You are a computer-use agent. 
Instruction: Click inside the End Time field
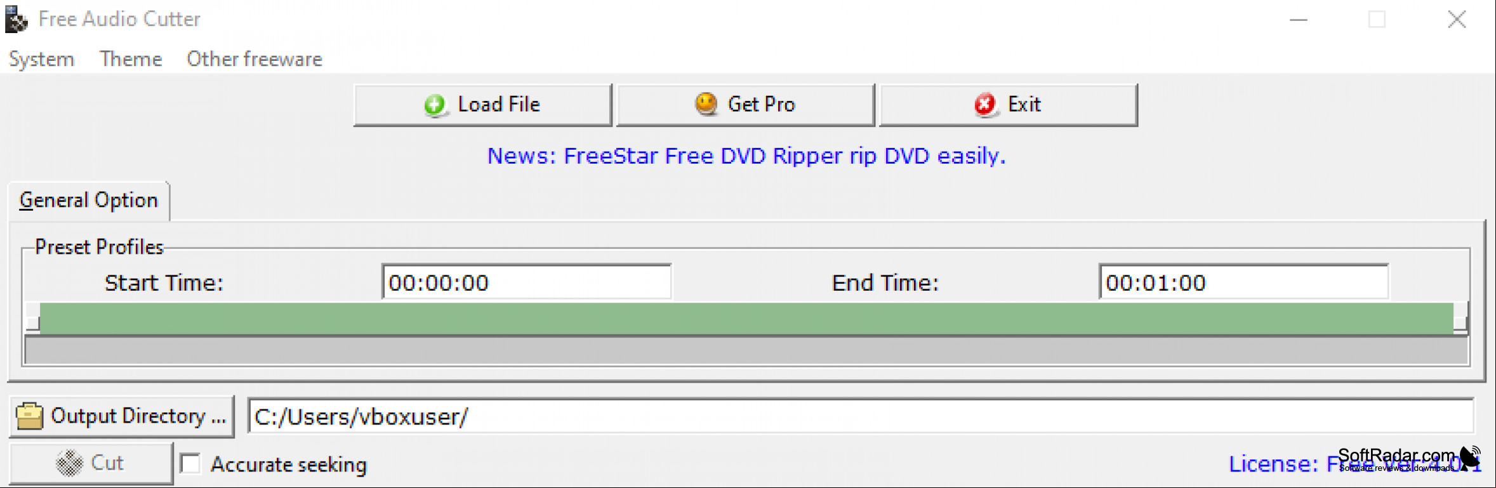click(x=1243, y=282)
